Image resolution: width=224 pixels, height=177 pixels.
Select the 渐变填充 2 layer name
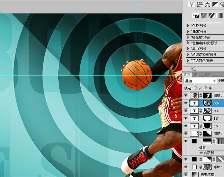coord(209,175)
